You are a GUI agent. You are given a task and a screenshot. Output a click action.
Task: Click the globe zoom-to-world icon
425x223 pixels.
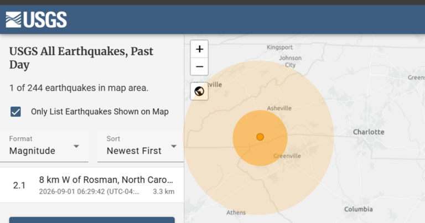click(x=199, y=91)
